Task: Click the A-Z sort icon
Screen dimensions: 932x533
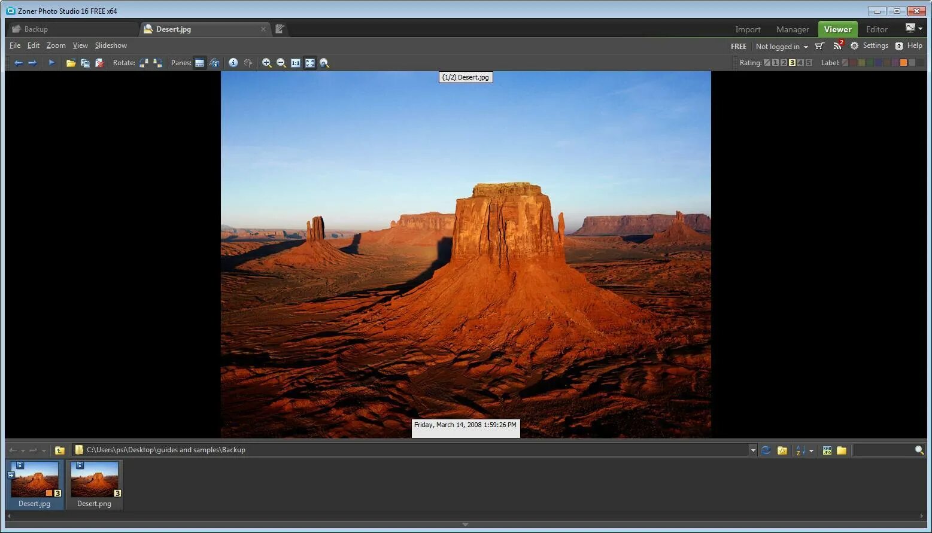Action: (x=800, y=450)
